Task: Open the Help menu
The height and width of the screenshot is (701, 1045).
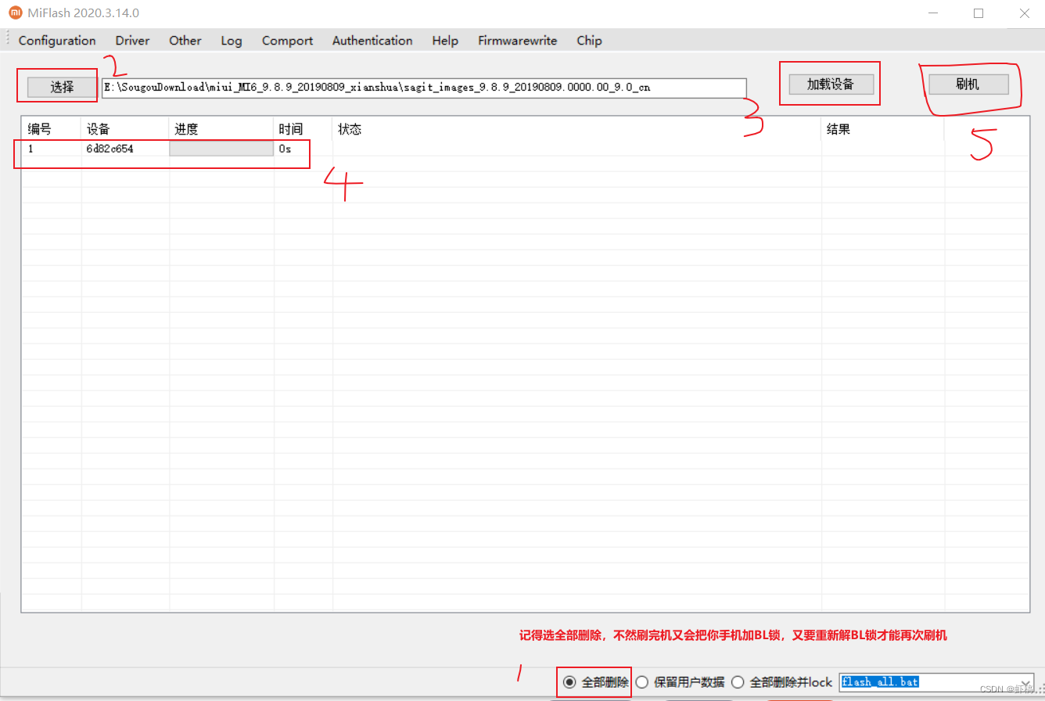Action: coord(445,41)
